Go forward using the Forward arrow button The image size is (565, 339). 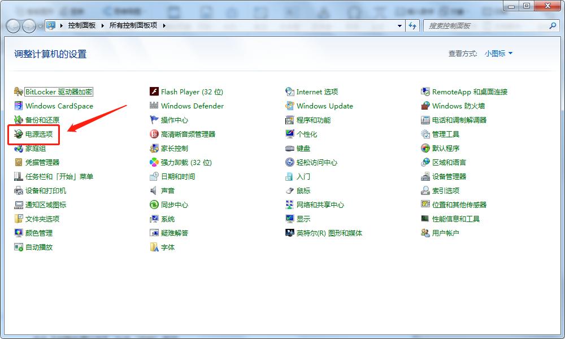click(29, 26)
